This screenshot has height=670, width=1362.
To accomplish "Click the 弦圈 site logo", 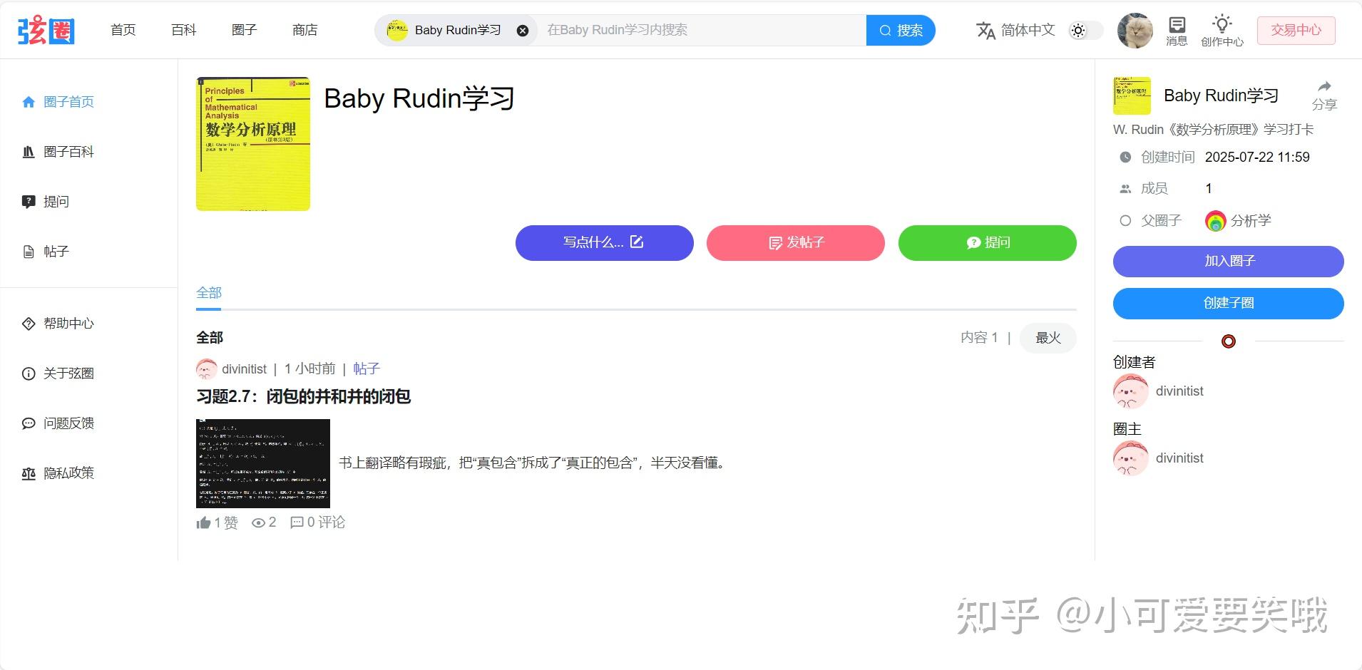I will 44,29.
